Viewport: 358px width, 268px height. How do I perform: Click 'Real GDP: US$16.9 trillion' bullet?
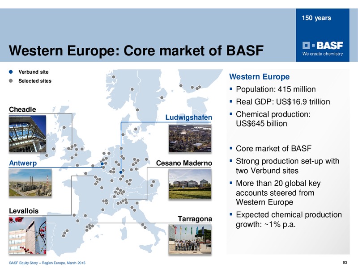[283, 102]
